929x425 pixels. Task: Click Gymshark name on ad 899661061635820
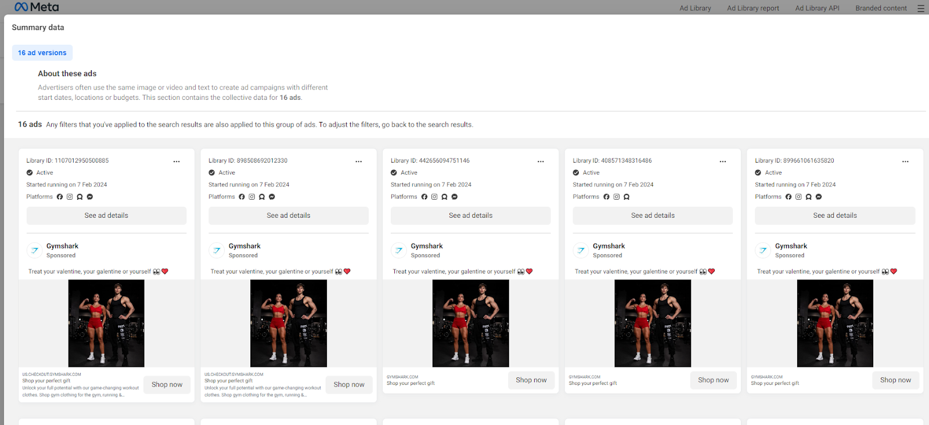(x=791, y=246)
